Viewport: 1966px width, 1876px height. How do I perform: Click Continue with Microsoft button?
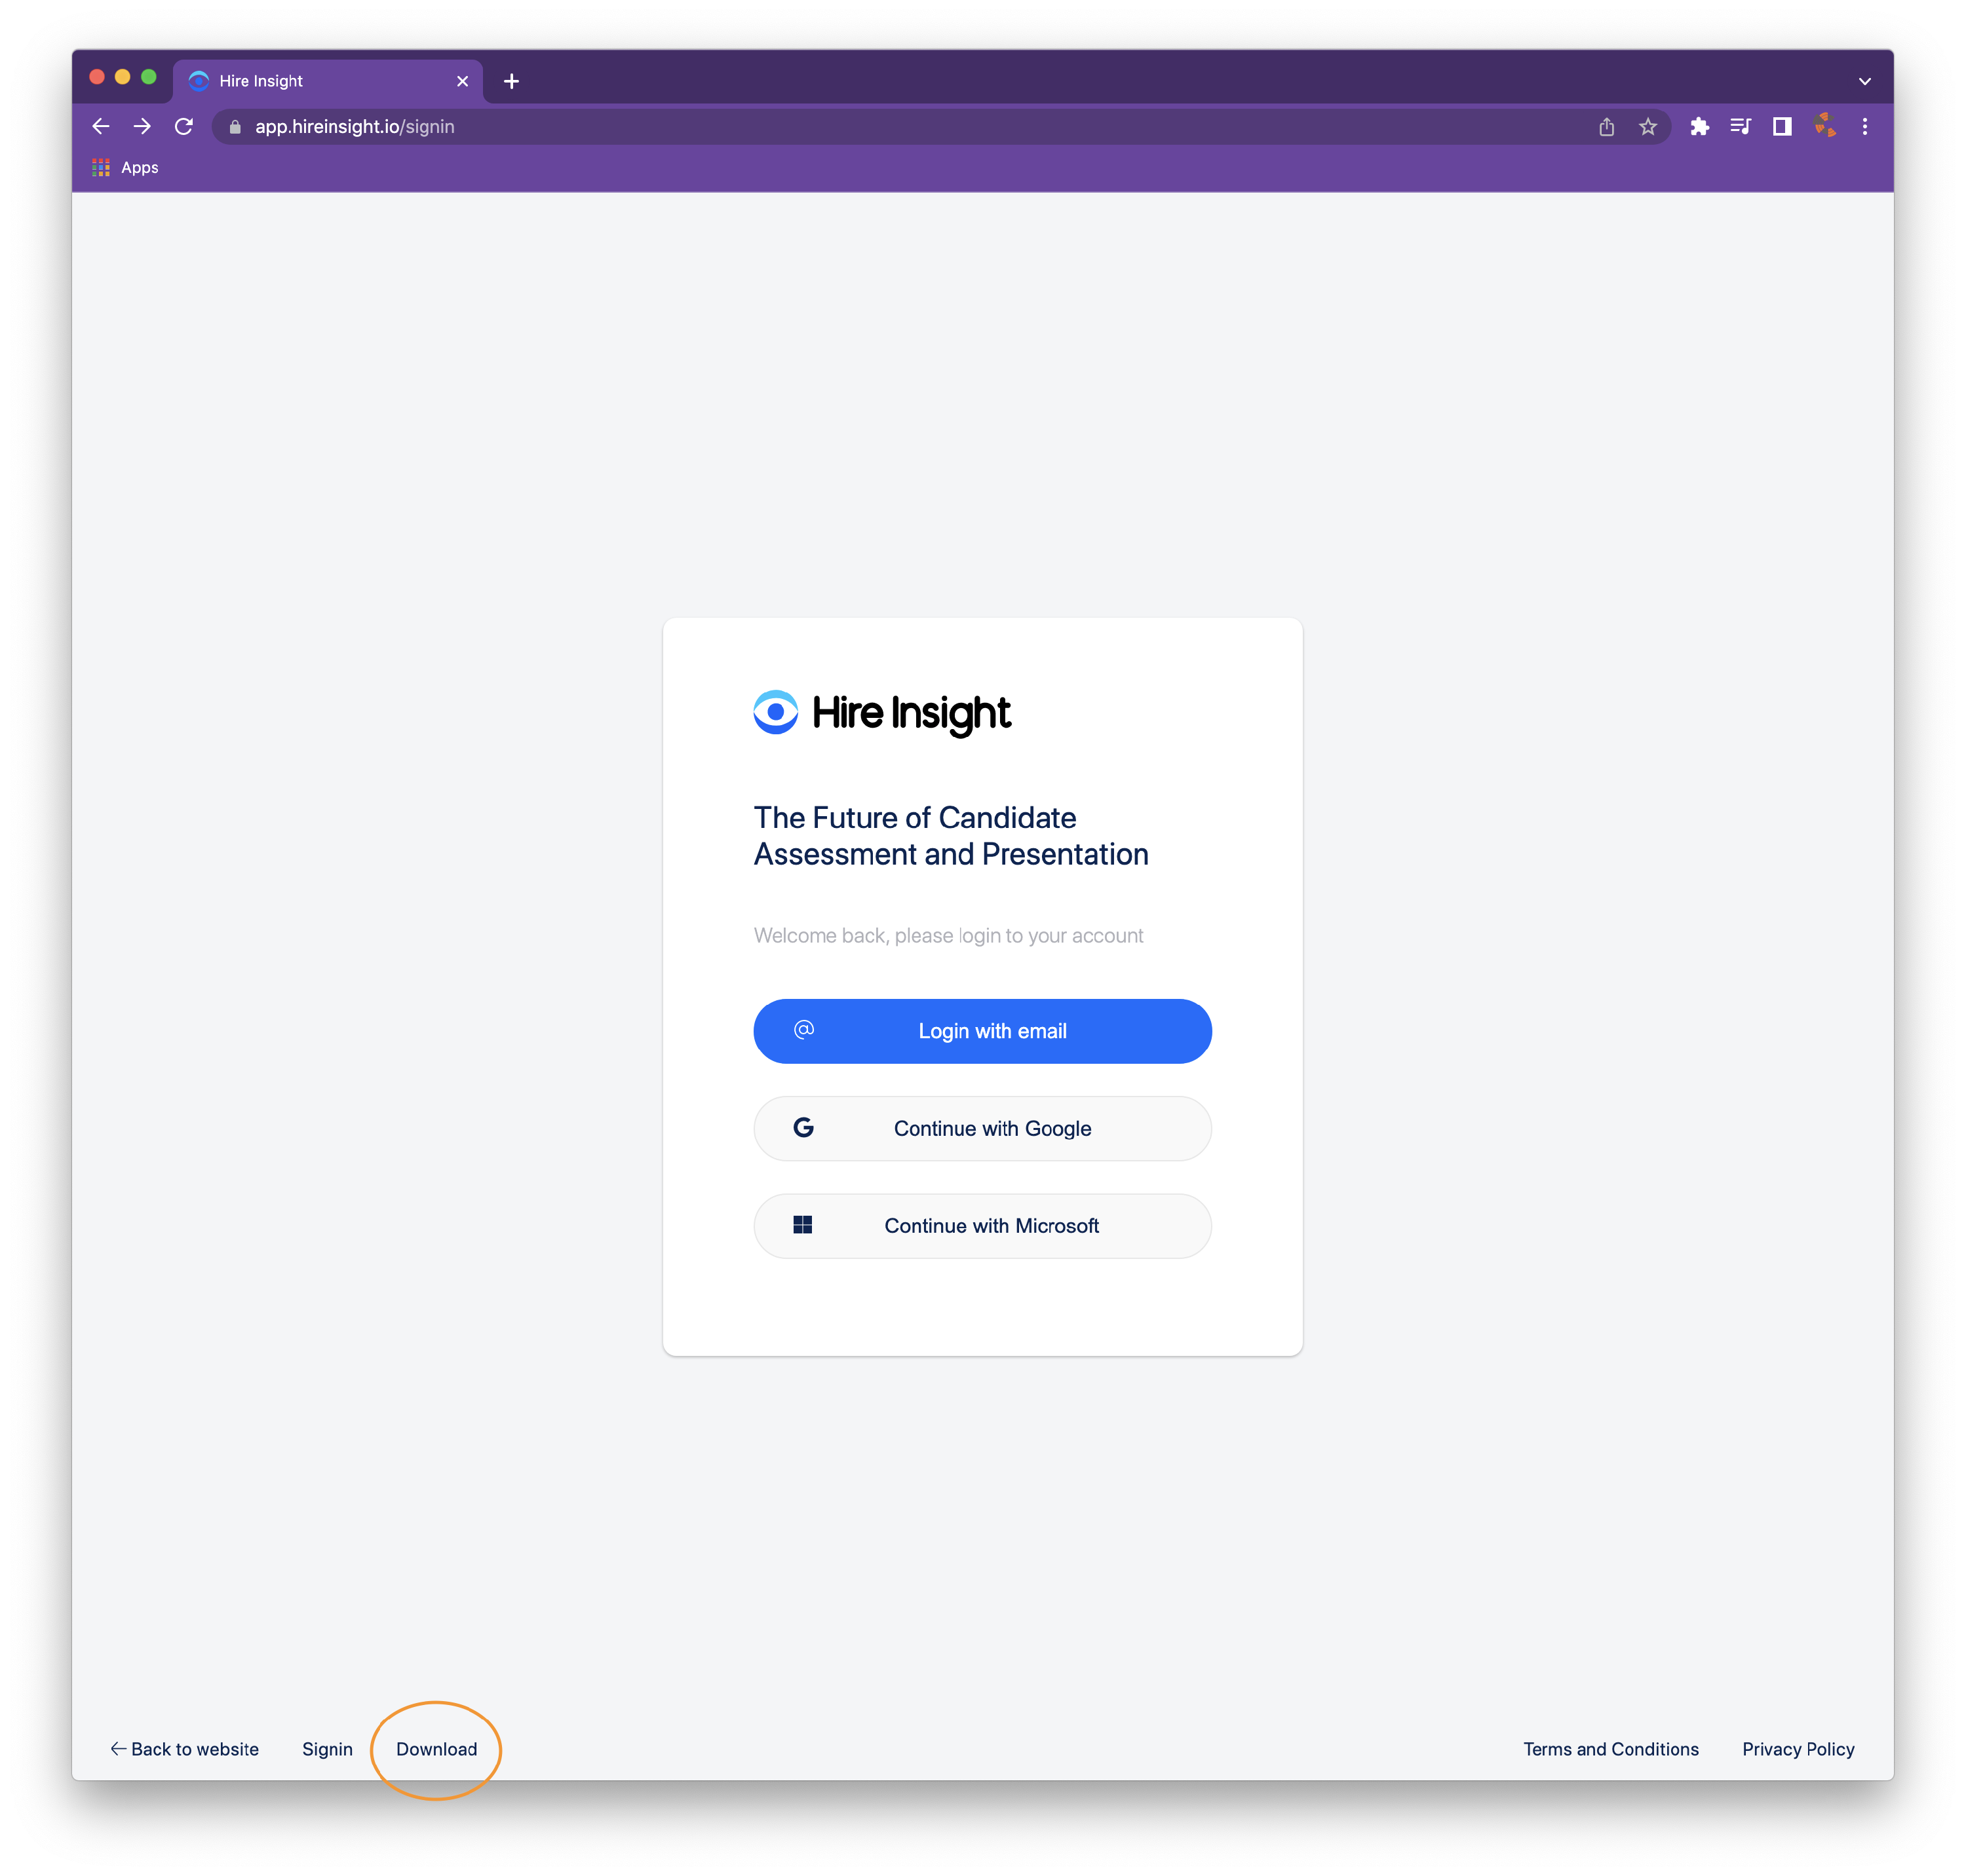point(982,1226)
